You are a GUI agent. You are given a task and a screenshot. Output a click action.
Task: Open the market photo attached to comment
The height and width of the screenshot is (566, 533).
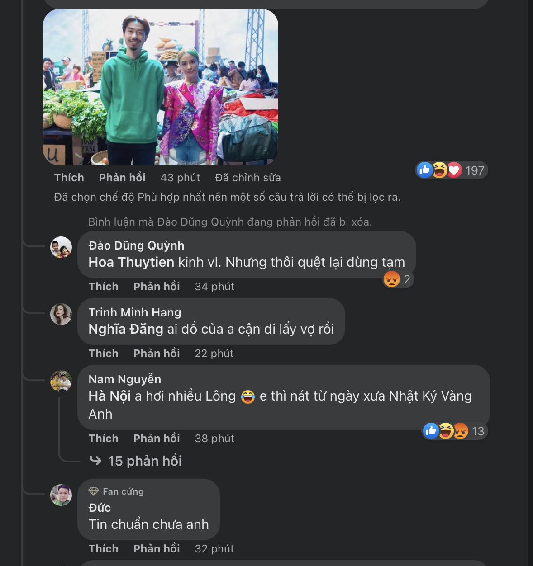[x=161, y=87]
